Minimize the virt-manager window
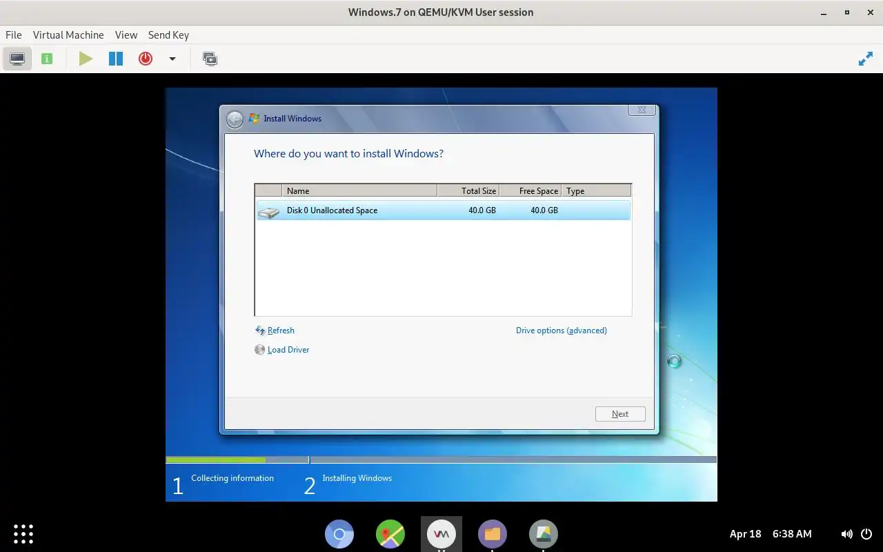This screenshot has width=883, height=552. tap(824, 12)
